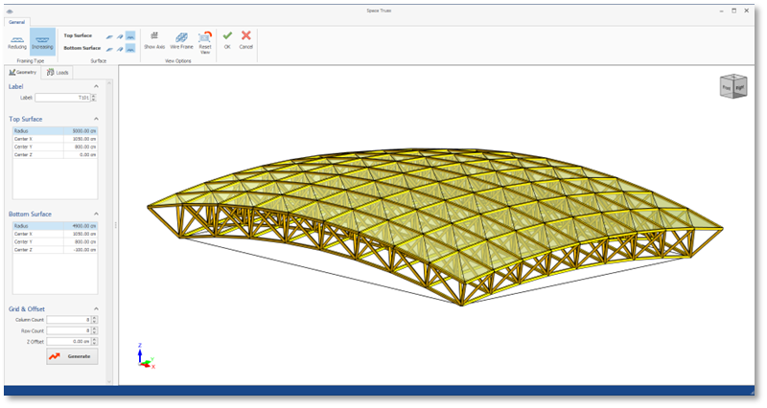This screenshot has width=767, height=408.
Task: Click the 3D view orientation cube
Action: click(732, 86)
